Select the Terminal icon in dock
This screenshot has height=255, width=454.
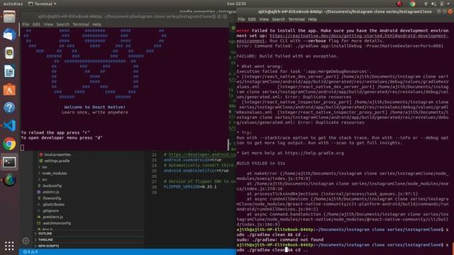click(9, 162)
